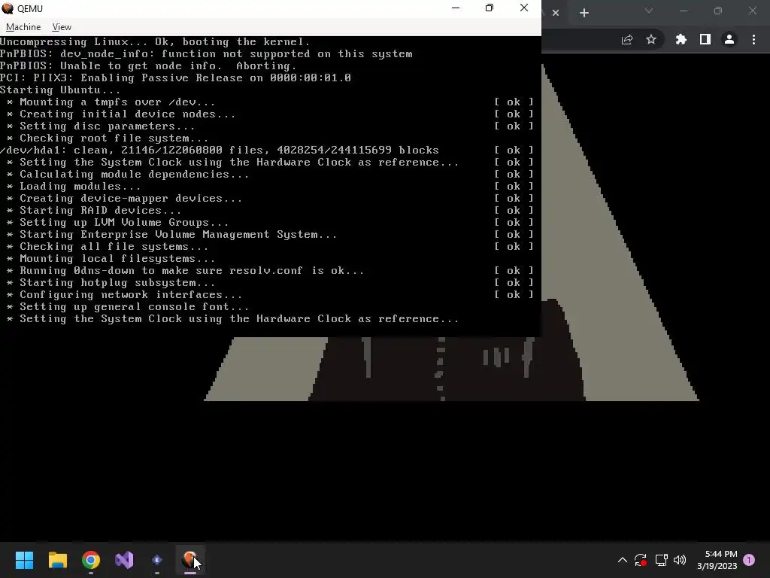The width and height of the screenshot is (770, 578).
Task: Open network settings tray icon
Action: point(661,560)
